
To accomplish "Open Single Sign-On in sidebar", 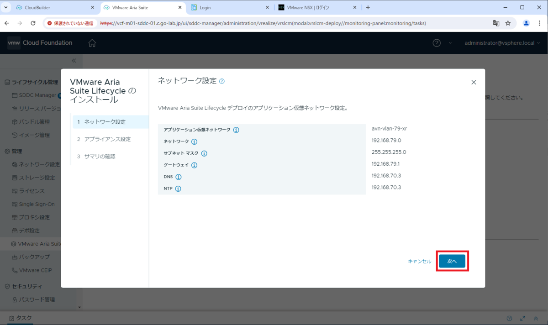I will [x=33, y=204].
